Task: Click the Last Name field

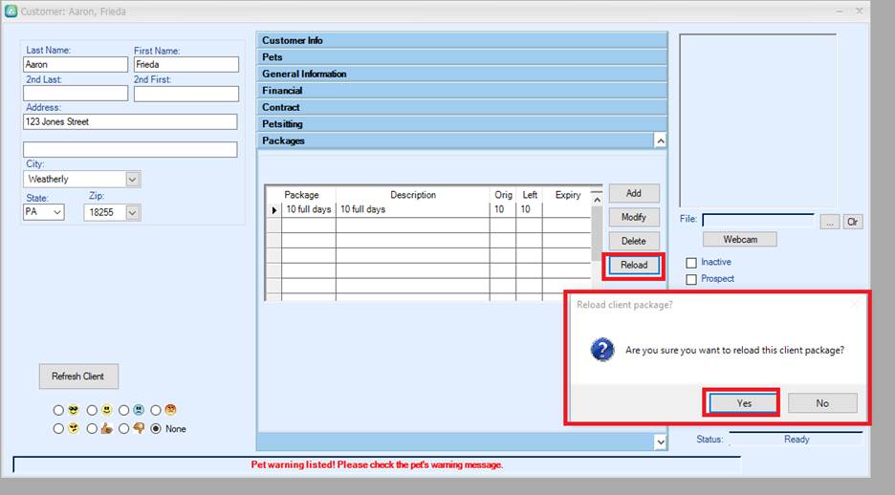Action: point(76,64)
